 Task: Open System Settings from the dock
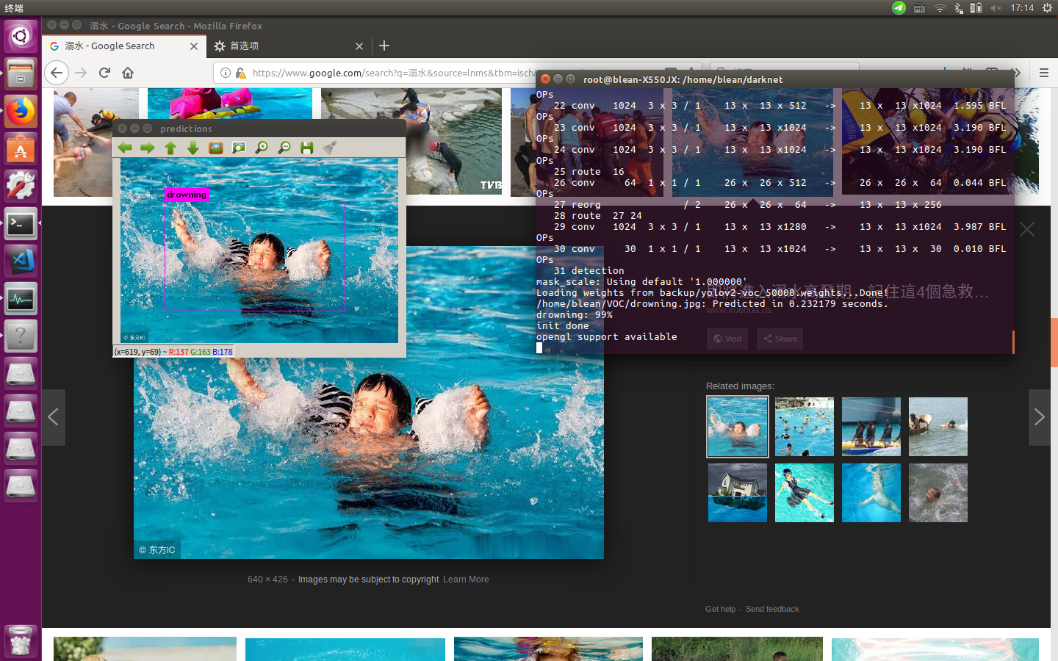21,187
